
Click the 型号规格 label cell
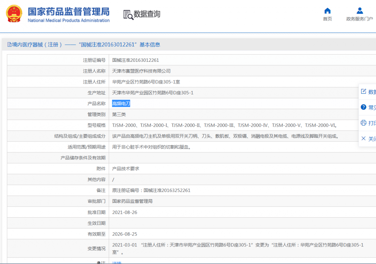pyautogui.click(x=58, y=125)
